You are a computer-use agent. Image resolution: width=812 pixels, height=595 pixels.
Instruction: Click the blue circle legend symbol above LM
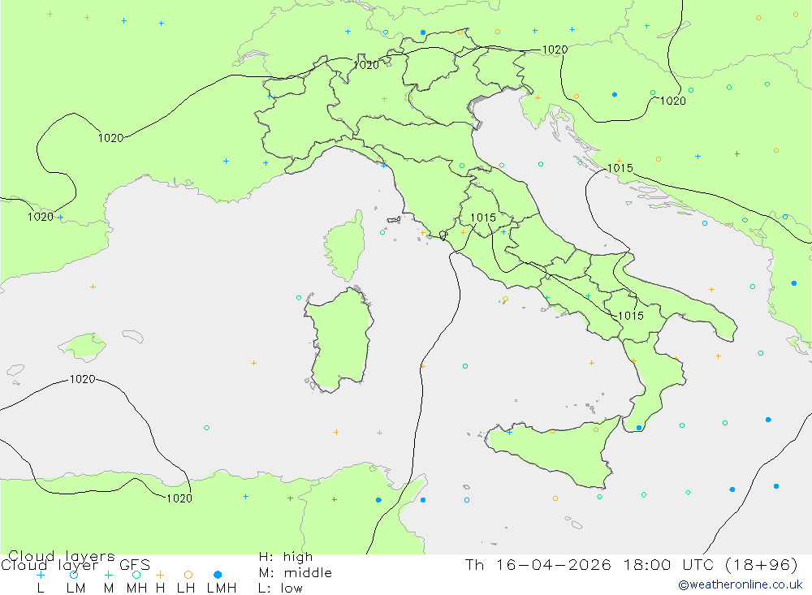pos(74,575)
